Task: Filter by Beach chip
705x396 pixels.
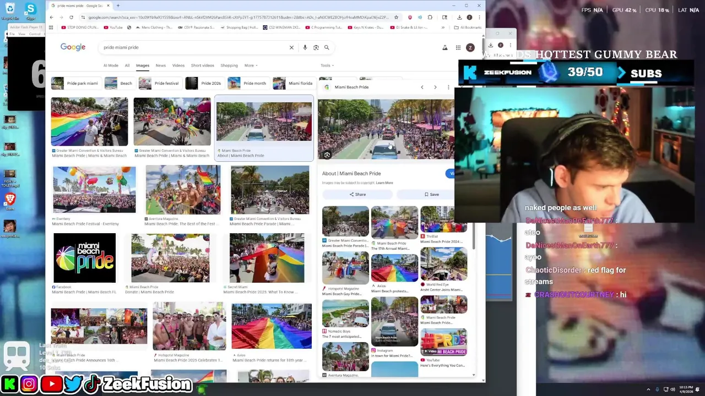Action: pyautogui.click(x=120, y=83)
